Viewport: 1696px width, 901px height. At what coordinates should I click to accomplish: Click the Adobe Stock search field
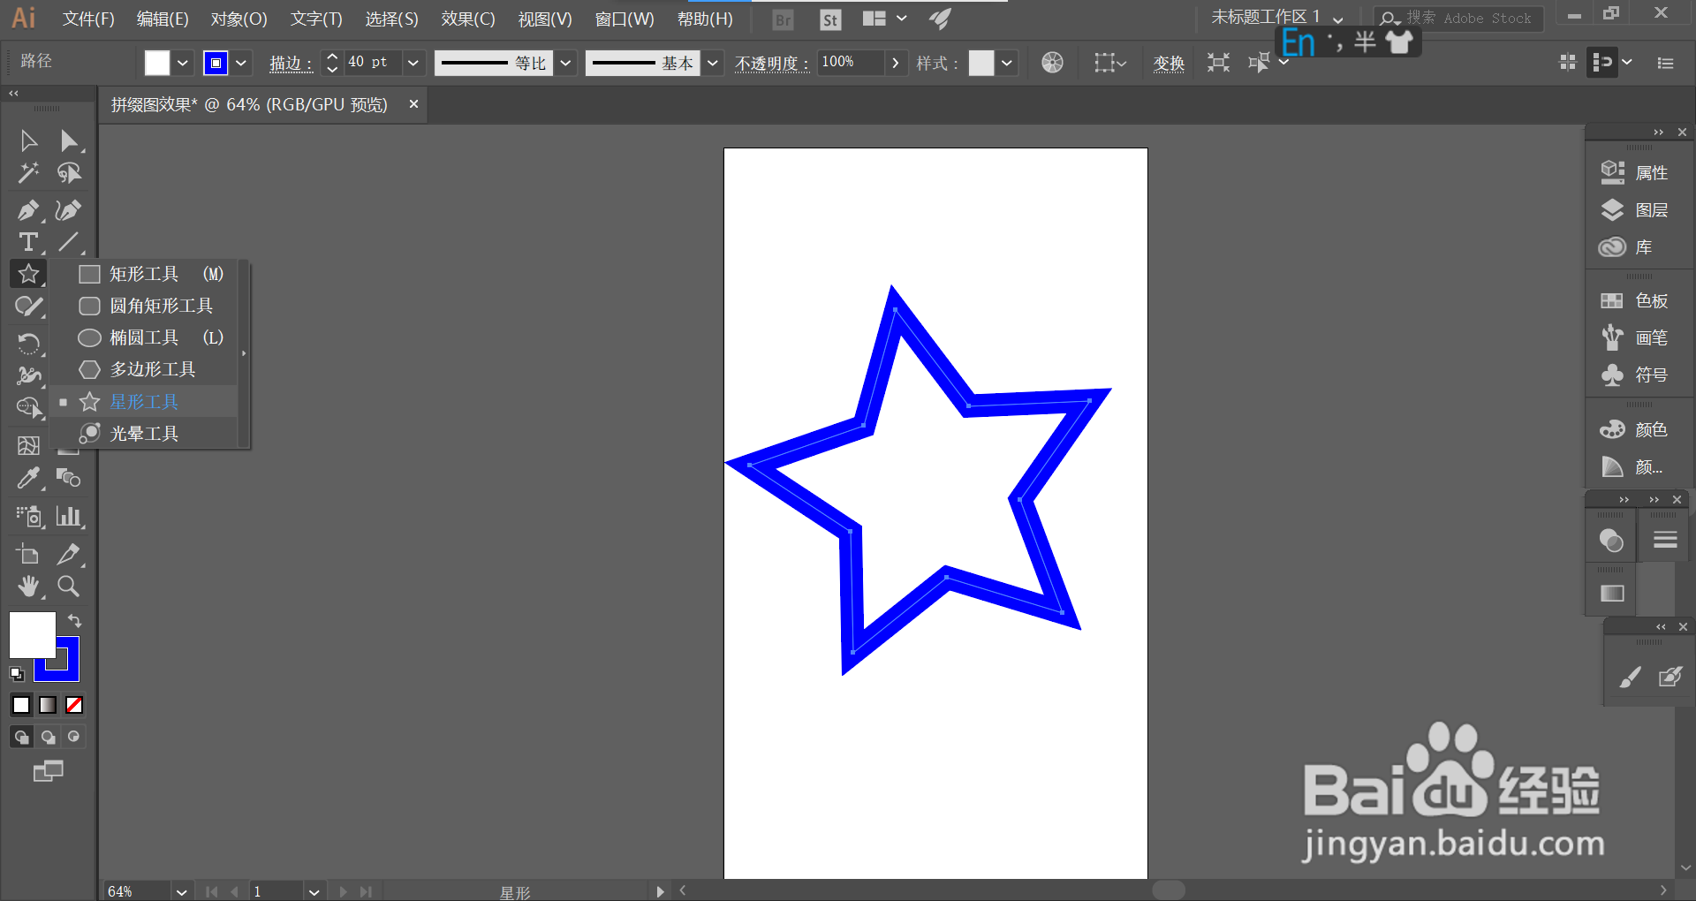(1459, 18)
